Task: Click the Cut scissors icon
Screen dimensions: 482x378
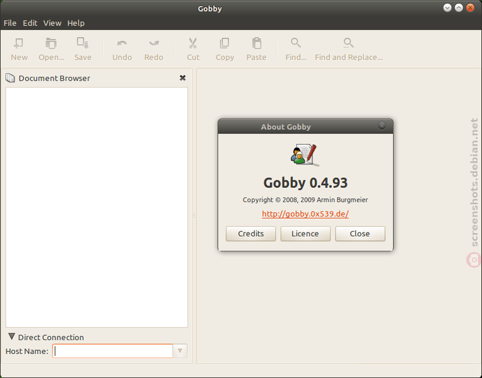Action: [193, 43]
